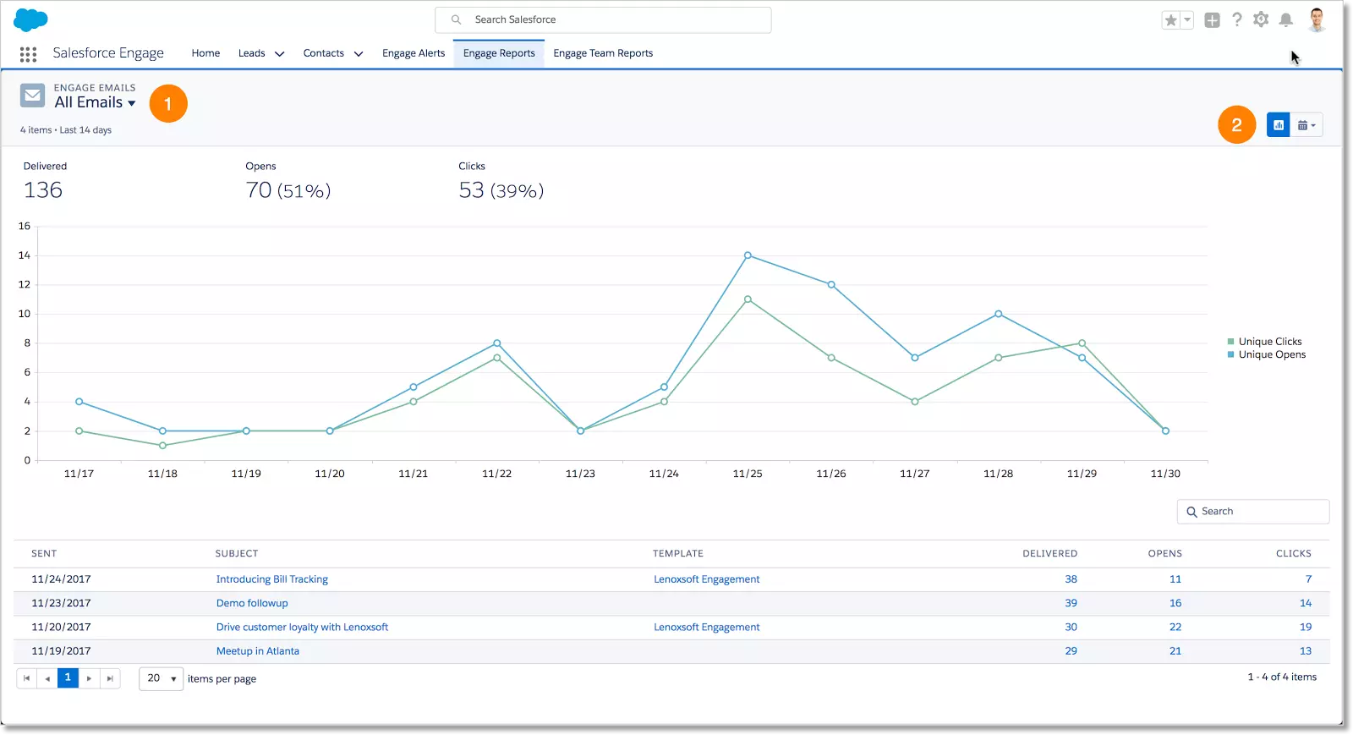Click the Engage Emails envelope icon

coord(33,96)
